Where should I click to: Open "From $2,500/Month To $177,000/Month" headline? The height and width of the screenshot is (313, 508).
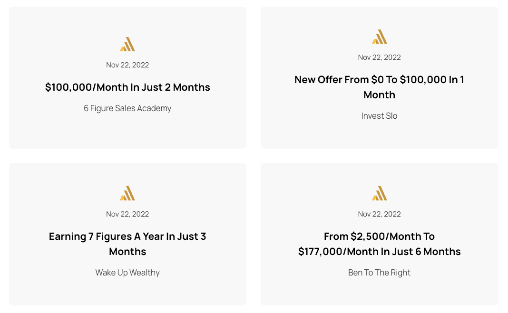click(x=380, y=244)
